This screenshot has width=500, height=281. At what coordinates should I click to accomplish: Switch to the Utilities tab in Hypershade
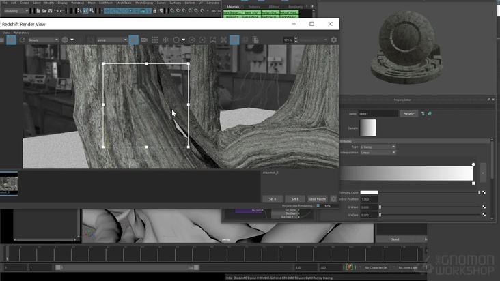[x=274, y=7]
